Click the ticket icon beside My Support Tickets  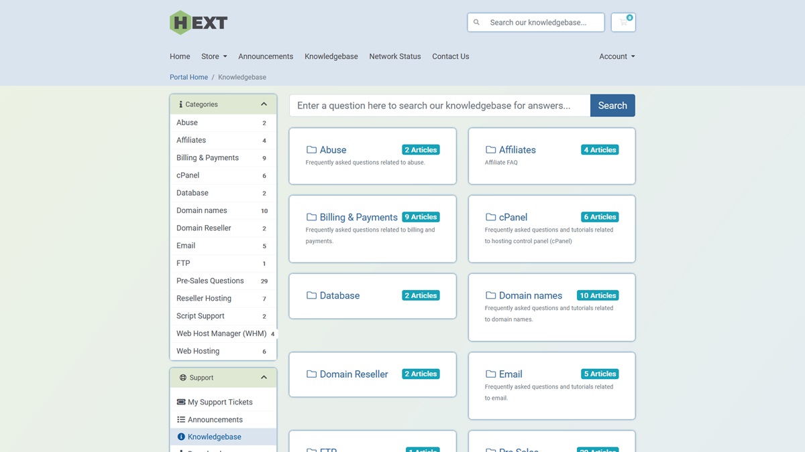pyautogui.click(x=181, y=402)
